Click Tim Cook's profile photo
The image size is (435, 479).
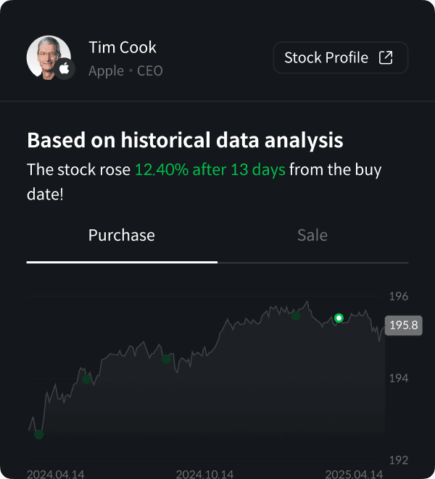click(47, 57)
